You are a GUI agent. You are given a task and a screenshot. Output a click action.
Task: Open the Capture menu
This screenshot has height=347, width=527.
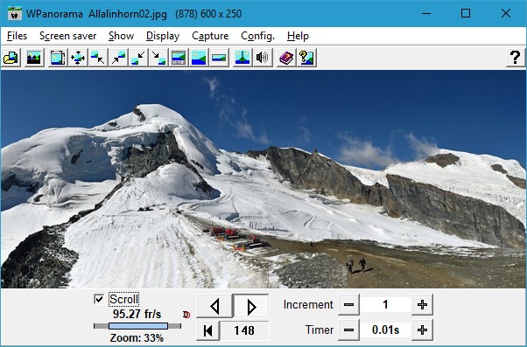coord(210,36)
